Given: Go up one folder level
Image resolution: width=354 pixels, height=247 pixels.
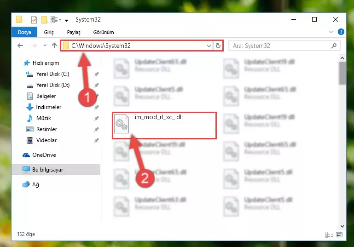Looking at the screenshot, I should coord(54,46).
